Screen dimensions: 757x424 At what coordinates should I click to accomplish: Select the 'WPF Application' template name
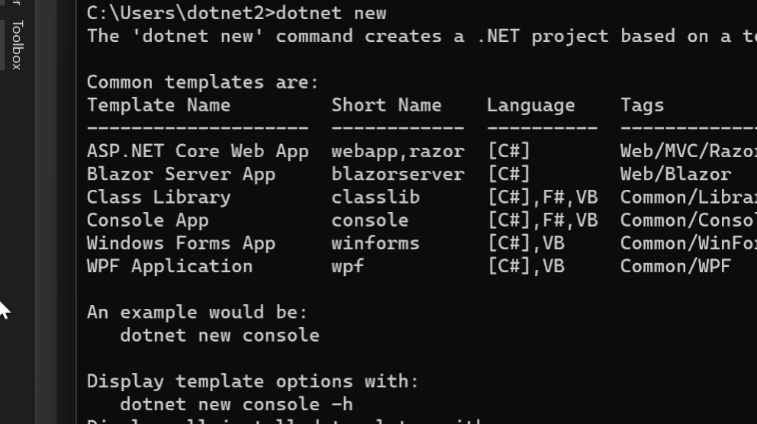pos(169,266)
